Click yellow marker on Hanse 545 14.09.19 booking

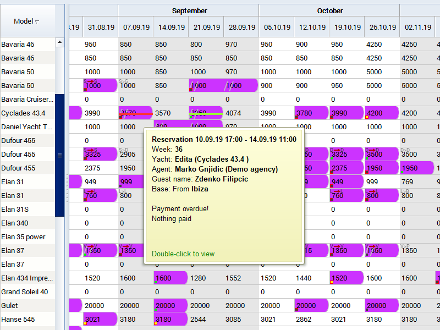[x=156, y=323]
